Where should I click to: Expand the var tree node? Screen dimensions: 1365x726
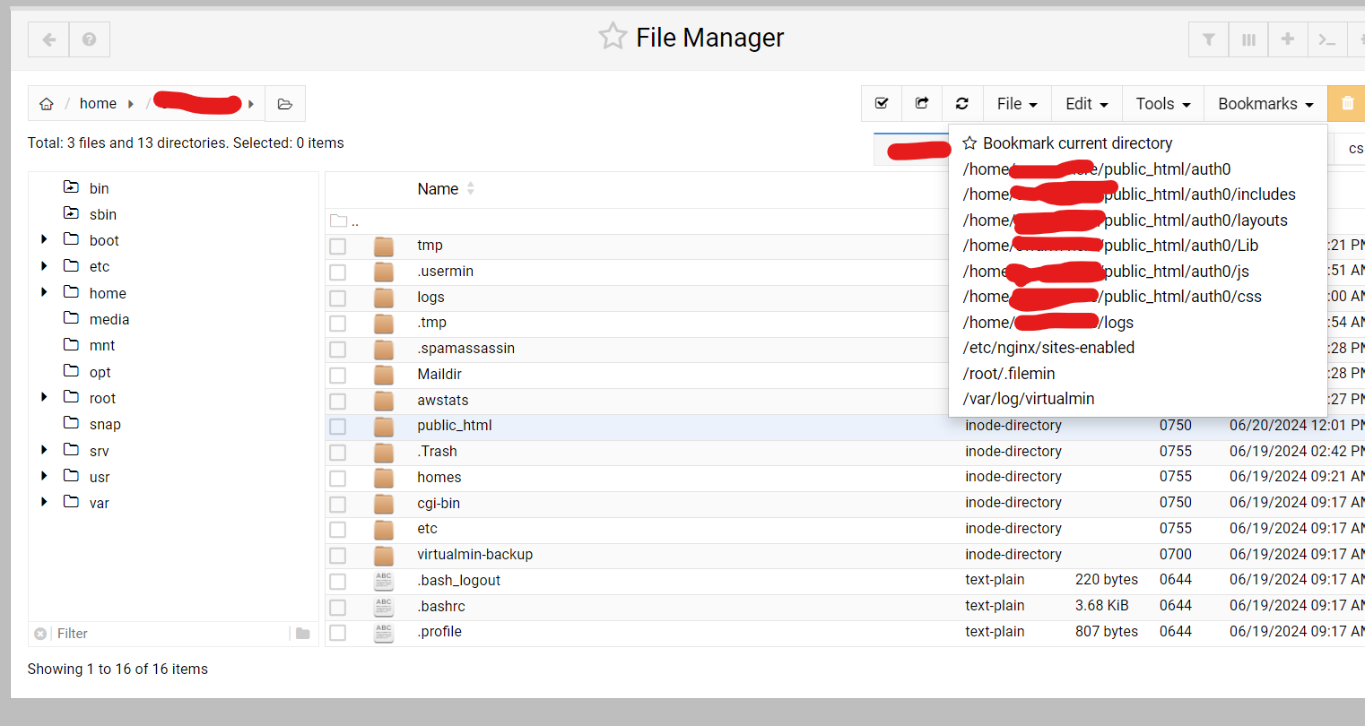pyautogui.click(x=44, y=502)
